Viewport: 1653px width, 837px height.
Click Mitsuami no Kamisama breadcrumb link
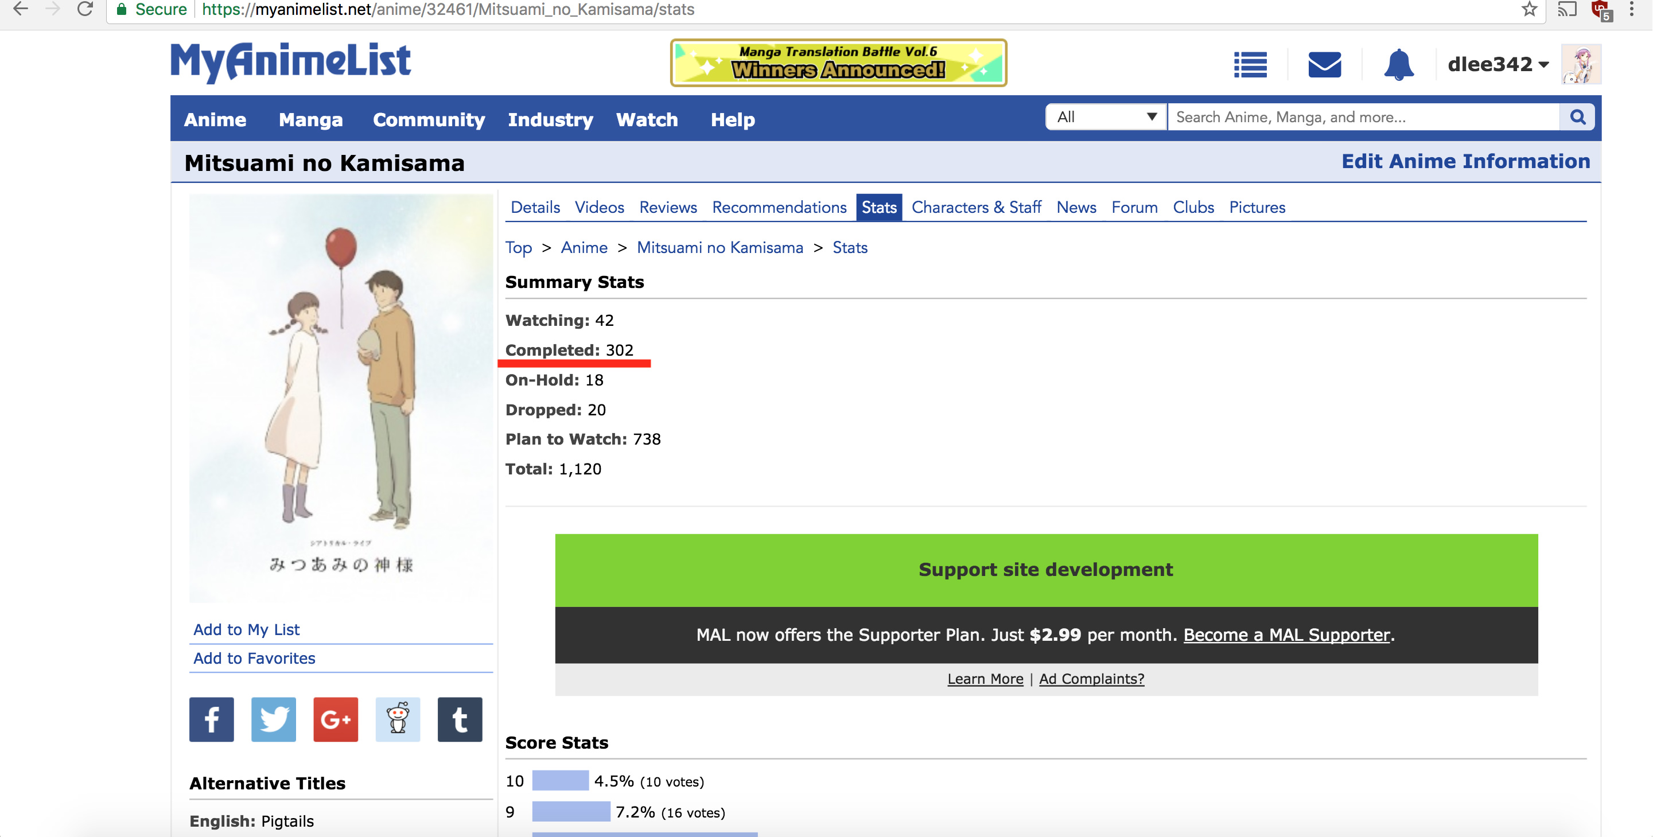coord(719,248)
